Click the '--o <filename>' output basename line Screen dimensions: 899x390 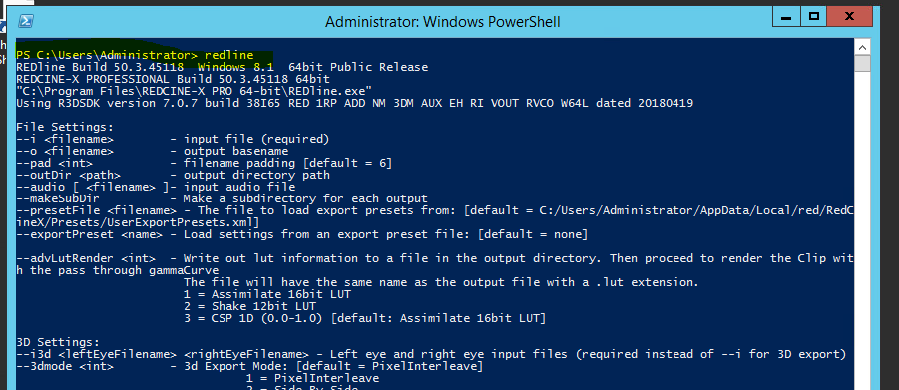tap(152, 151)
